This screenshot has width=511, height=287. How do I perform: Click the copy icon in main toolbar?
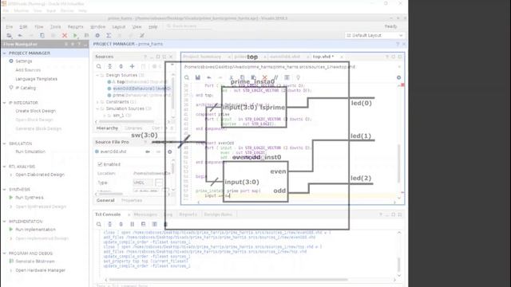42,35
